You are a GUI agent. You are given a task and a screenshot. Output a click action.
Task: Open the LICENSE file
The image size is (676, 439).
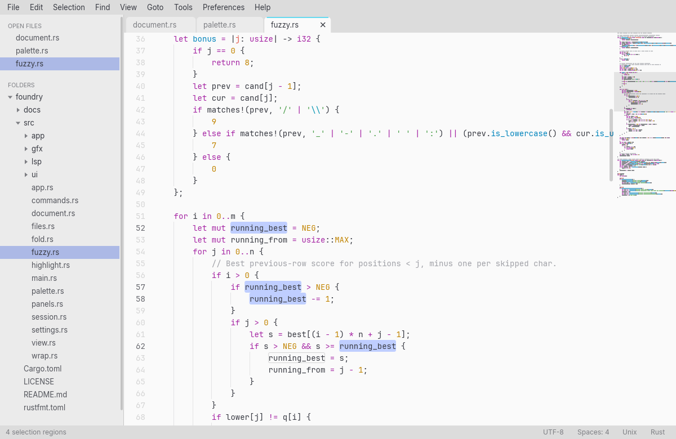click(60, 382)
